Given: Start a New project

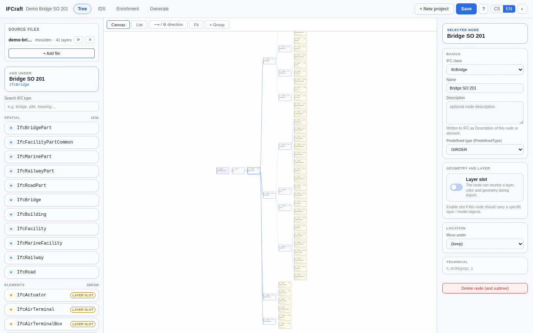Looking at the screenshot, I should pyautogui.click(x=434, y=9).
